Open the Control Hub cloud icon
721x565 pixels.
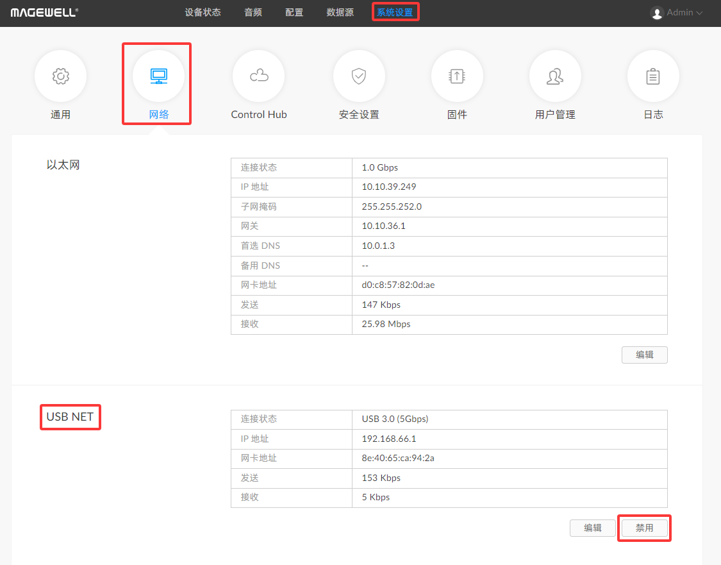pos(259,76)
